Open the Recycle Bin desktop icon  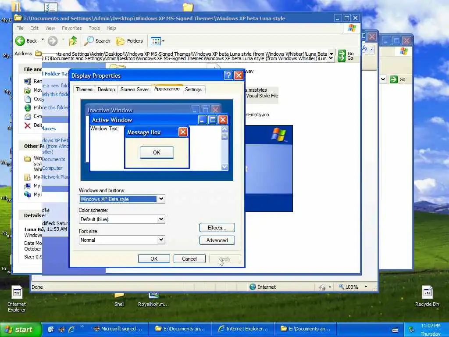click(x=427, y=296)
